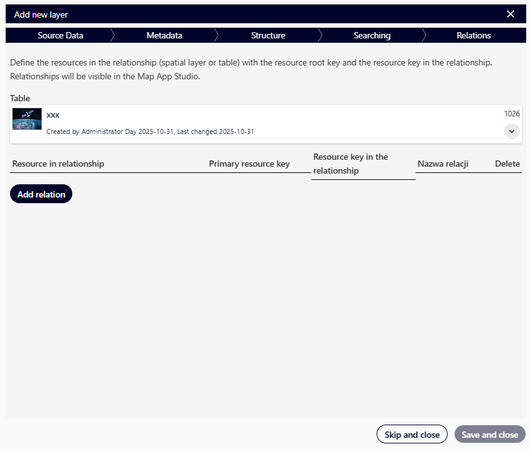This screenshot has height=451, width=530.
Task: Click the Skip and close button
Action: 412,434
